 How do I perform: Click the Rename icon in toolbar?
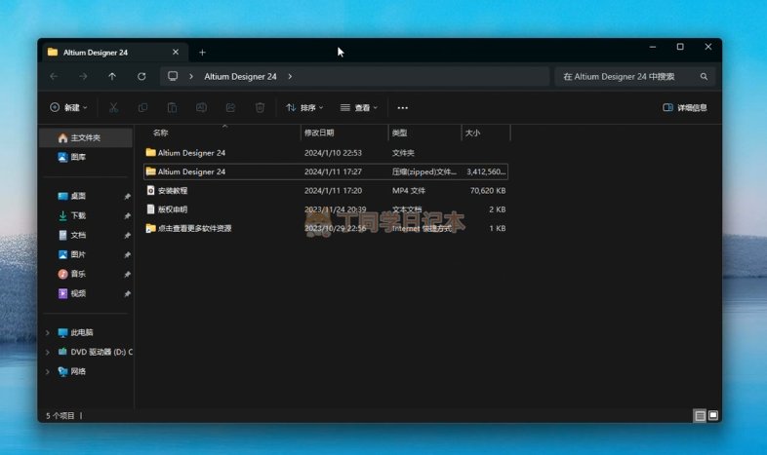[201, 107]
